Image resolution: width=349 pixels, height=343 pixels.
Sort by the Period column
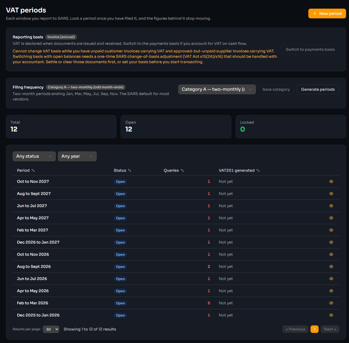click(x=26, y=171)
